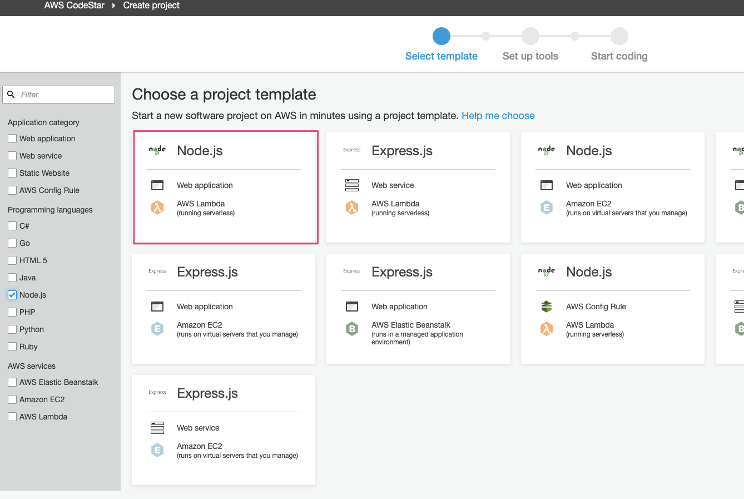Check the C# language checkbox
This screenshot has height=499, width=744.
[12, 226]
